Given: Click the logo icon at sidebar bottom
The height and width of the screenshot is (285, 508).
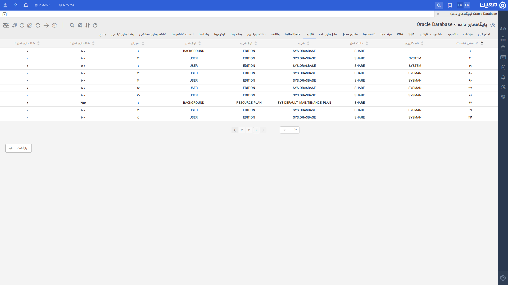Looking at the screenshot, I should [503, 278].
